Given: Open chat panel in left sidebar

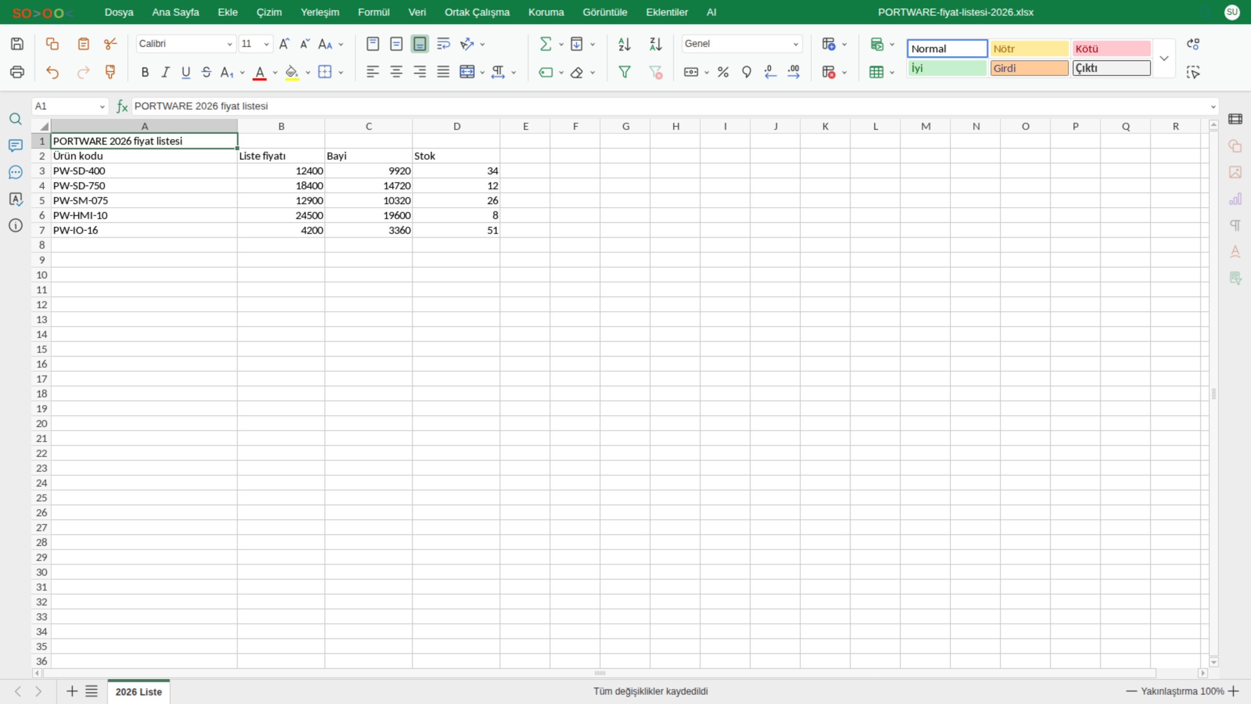Looking at the screenshot, I should [x=16, y=172].
